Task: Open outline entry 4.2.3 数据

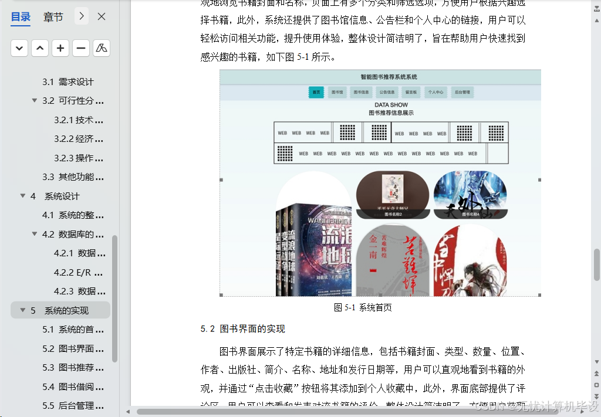Action: [x=80, y=291]
